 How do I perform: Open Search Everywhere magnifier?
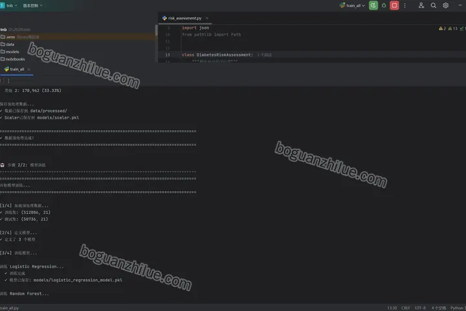click(x=433, y=5)
